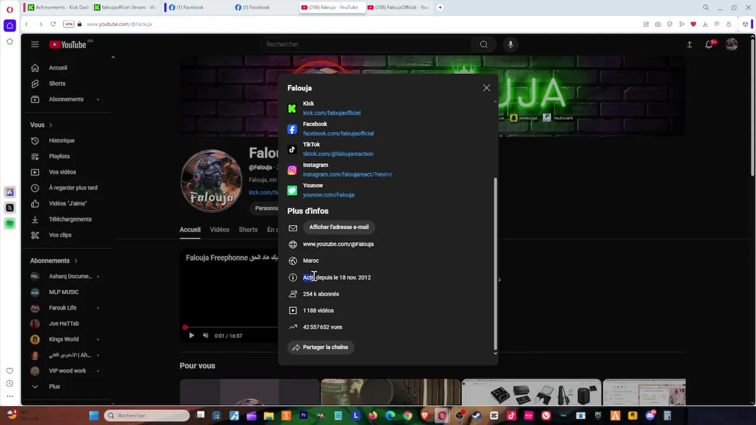Reload the page in Opera
Image resolution: width=756 pixels, height=425 pixels.
[53, 24]
